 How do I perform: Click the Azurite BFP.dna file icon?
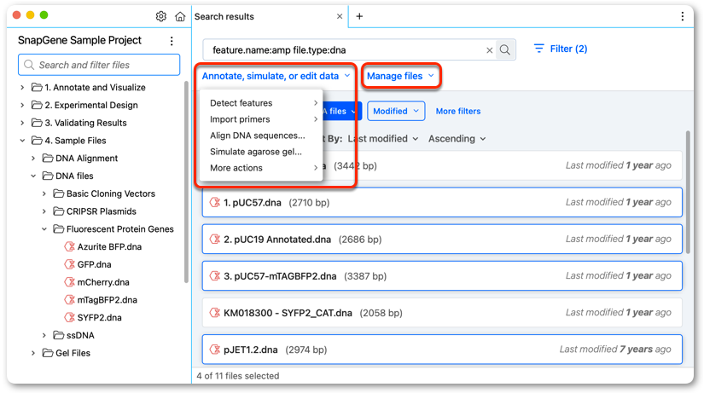[x=70, y=246]
